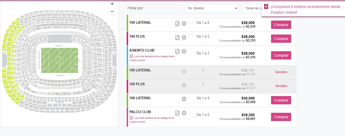Click Comprar for 100 LATERAL $30,000

pyautogui.click(x=281, y=100)
